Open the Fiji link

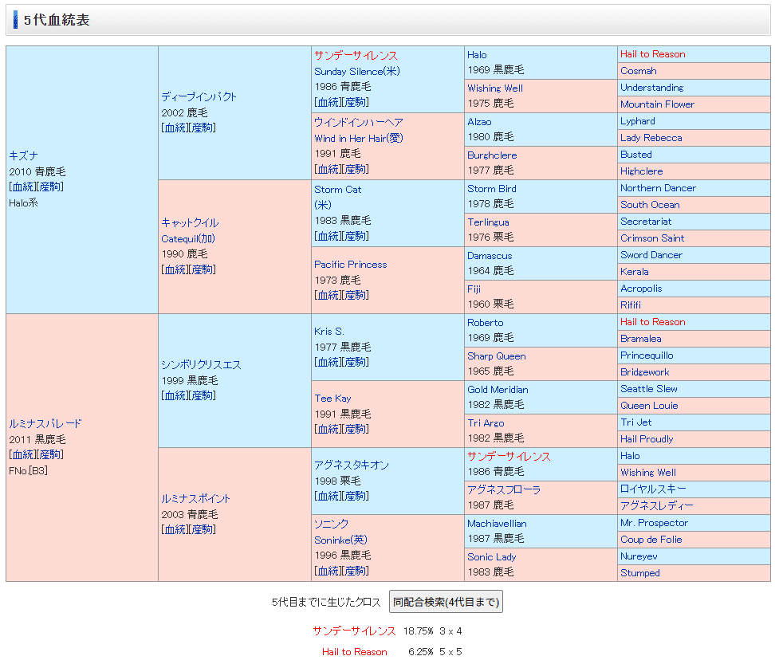coord(474,289)
